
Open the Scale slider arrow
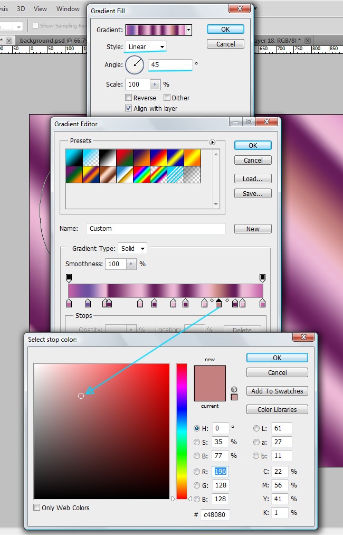(155, 85)
